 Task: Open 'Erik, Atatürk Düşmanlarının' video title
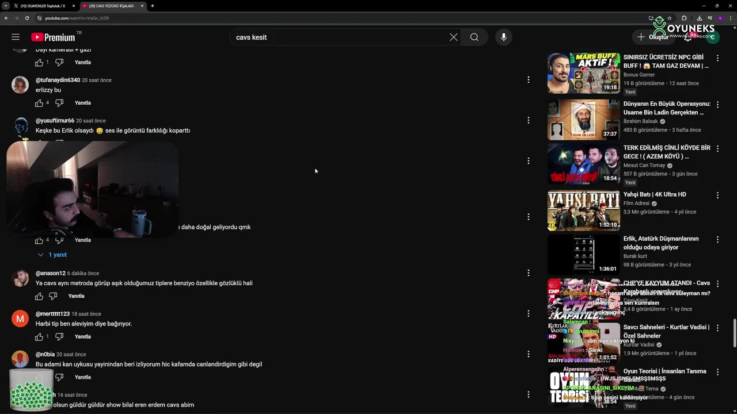tap(661, 243)
